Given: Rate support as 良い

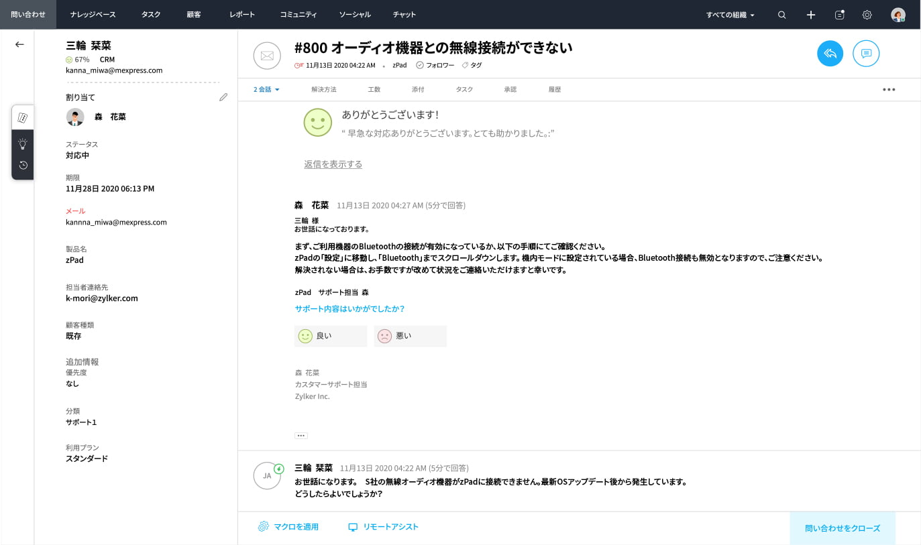Looking at the screenshot, I should pyautogui.click(x=331, y=336).
